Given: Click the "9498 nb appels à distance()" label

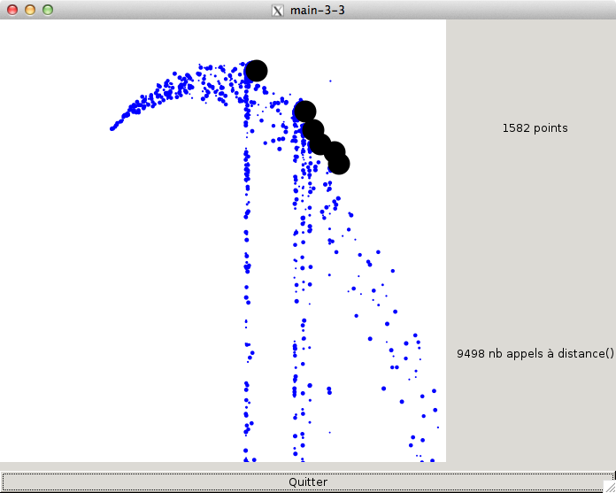Looking at the screenshot, I should (535, 353).
